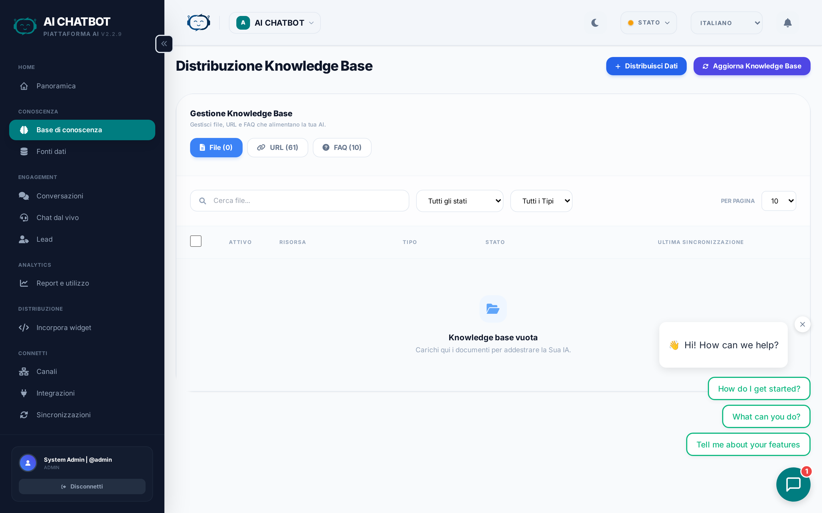822x513 pixels.
Task: Toggle dark mode with moon icon
Action: click(x=595, y=23)
